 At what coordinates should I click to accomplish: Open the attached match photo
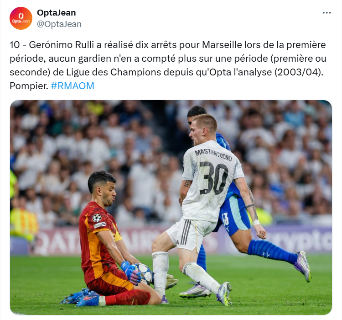coord(171,208)
